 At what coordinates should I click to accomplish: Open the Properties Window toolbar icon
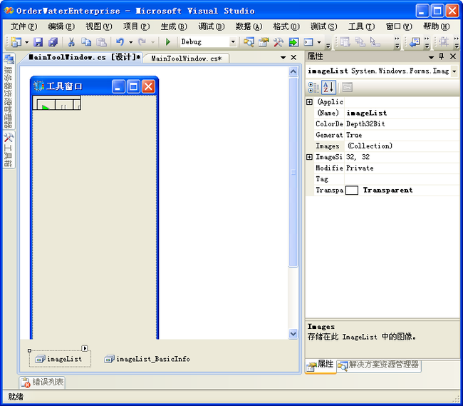click(x=264, y=42)
